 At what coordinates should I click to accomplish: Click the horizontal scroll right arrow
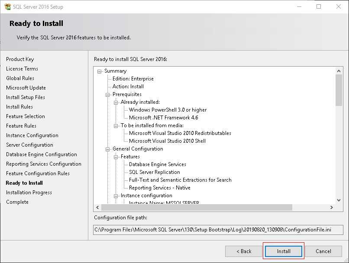click(331, 207)
